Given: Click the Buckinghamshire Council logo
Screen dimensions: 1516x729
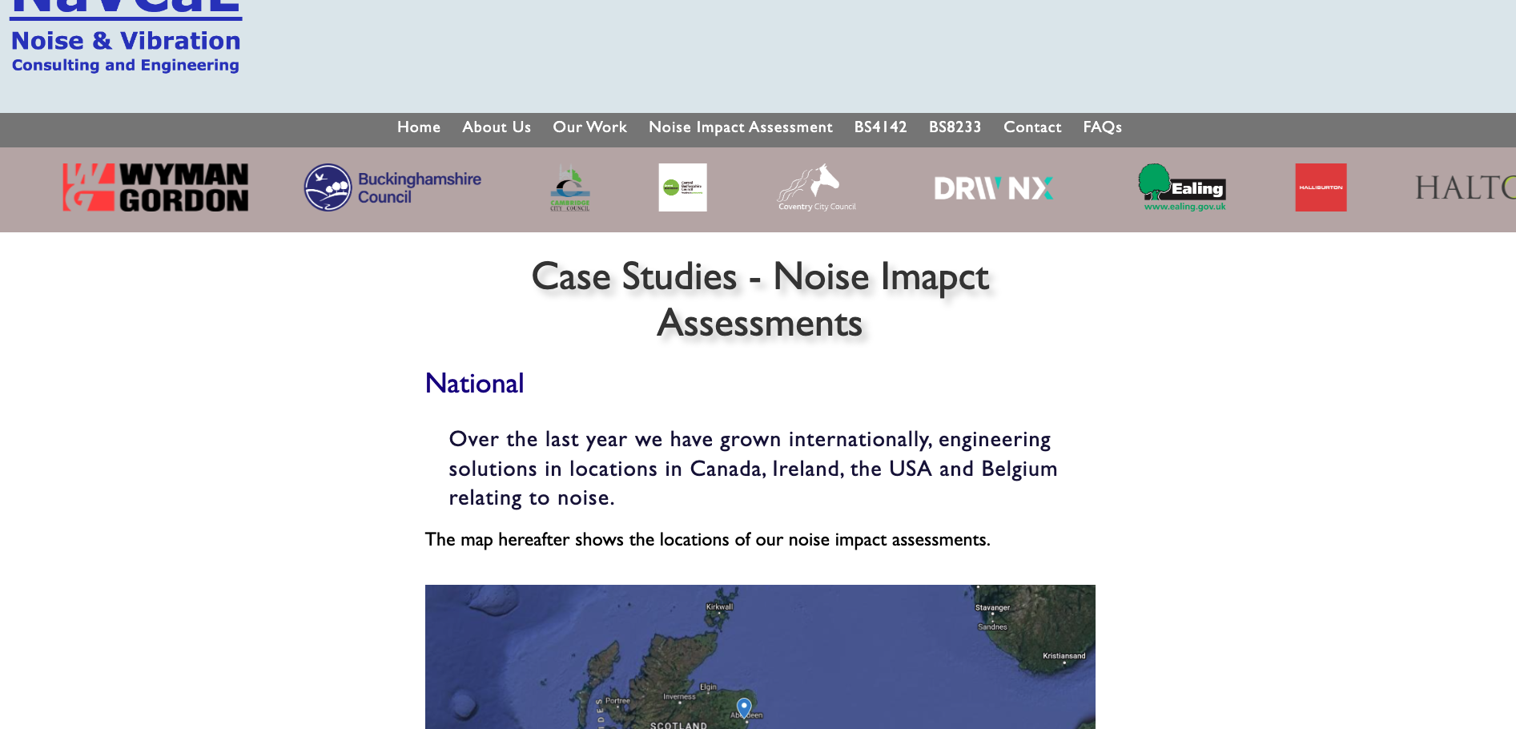Looking at the screenshot, I should click(392, 187).
